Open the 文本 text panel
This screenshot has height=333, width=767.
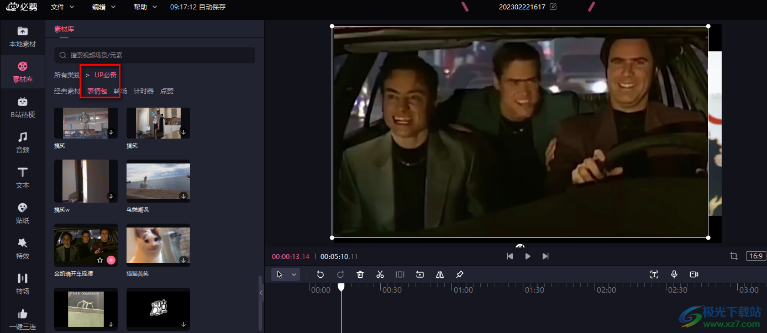pyautogui.click(x=23, y=178)
